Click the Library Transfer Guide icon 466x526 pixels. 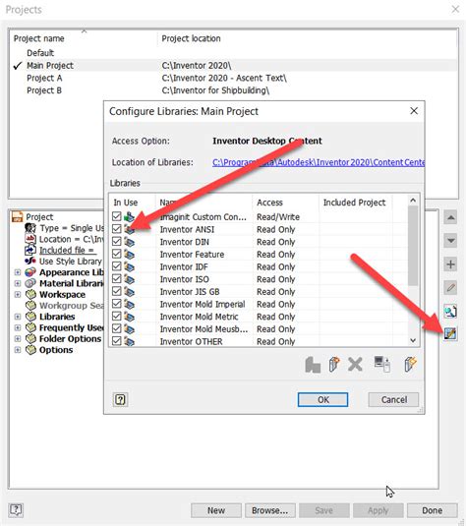tap(382, 365)
